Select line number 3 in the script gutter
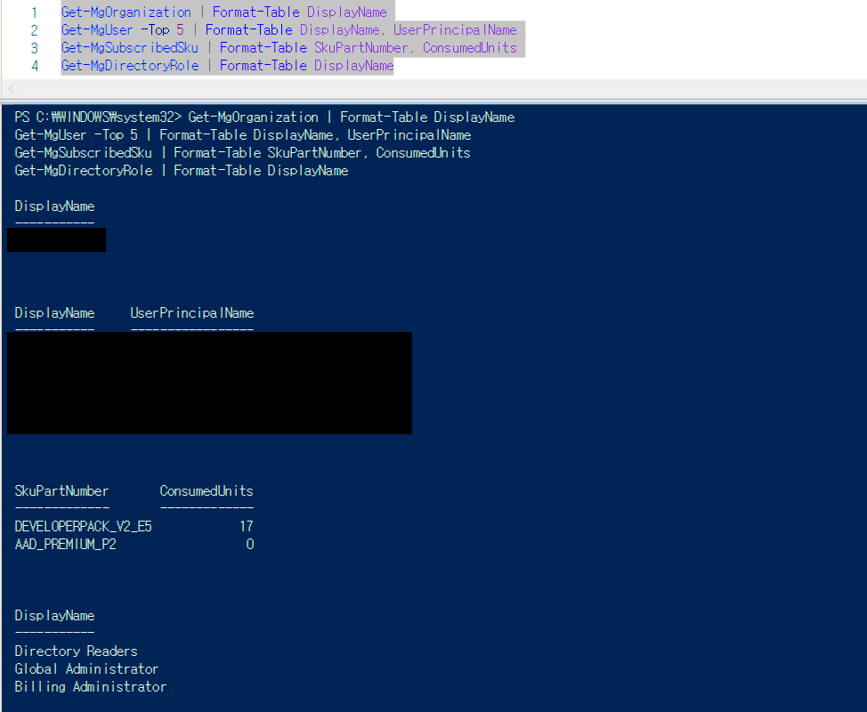Viewport: 867px width, 712px height. point(35,48)
